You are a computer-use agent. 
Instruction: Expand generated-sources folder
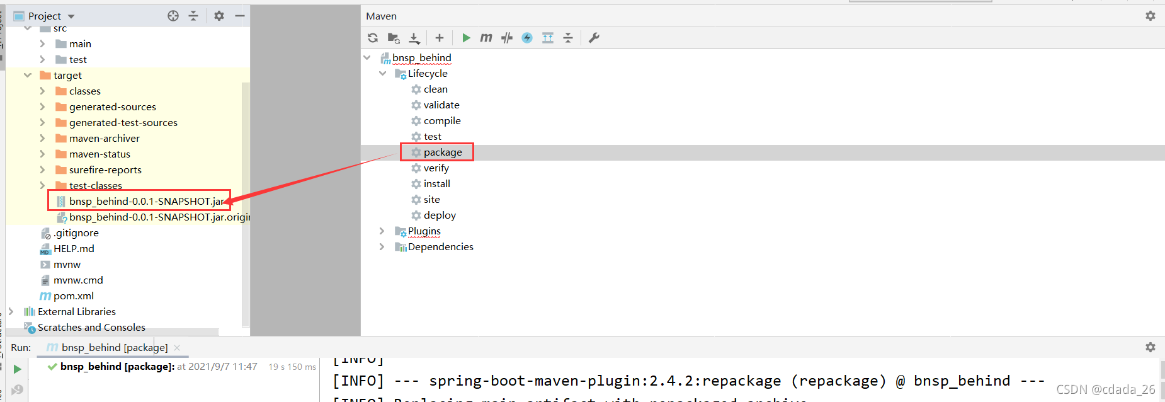pos(42,106)
